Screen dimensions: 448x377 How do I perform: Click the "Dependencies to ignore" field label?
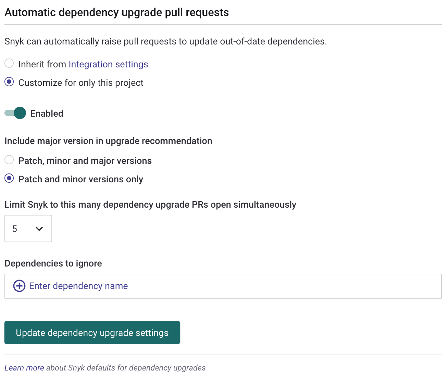tap(53, 263)
